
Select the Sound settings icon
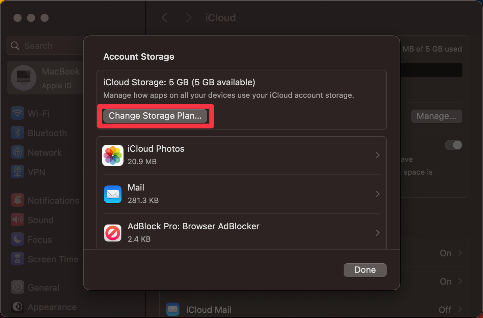(18, 220)
